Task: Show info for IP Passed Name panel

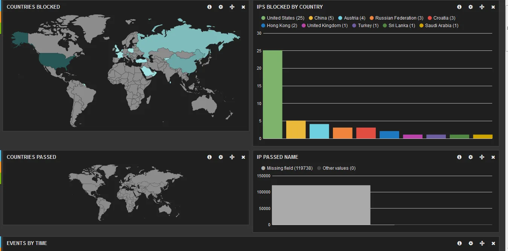Action: pyautogui.click(x=459, y=157)
